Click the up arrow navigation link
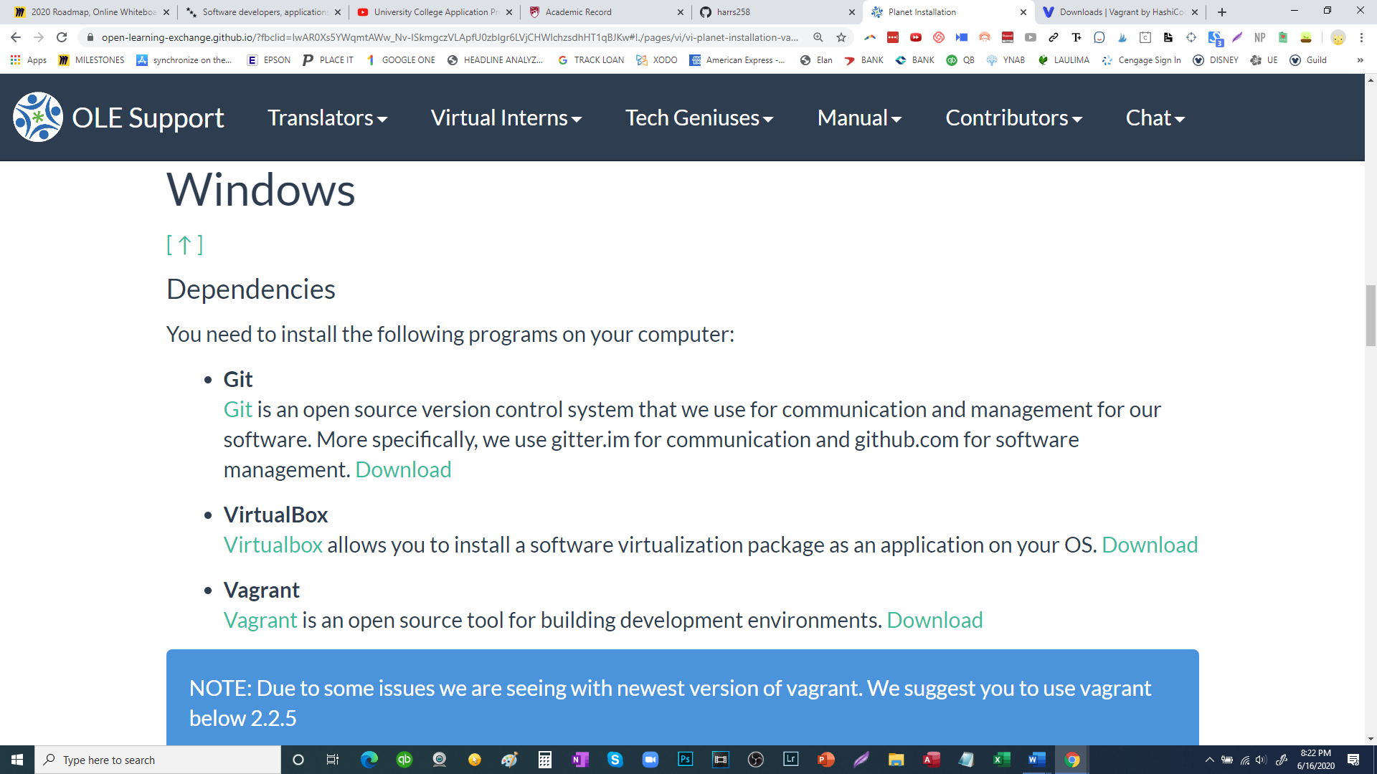 coord(184,244)
